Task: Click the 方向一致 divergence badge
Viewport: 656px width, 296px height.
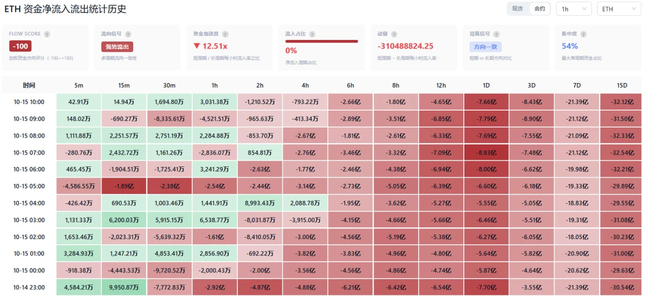Action: pyautogui.click(x=485, y=47)
